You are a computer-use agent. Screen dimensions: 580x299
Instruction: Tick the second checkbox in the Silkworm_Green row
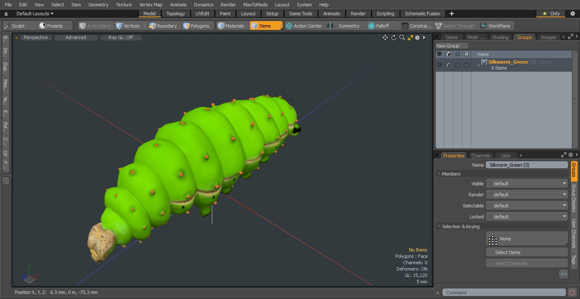[466, 65]
